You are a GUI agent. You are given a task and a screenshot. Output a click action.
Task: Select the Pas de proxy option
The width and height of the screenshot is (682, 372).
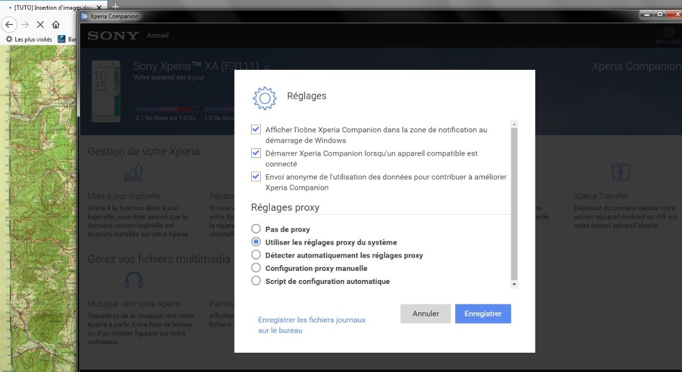coord(256,229)
